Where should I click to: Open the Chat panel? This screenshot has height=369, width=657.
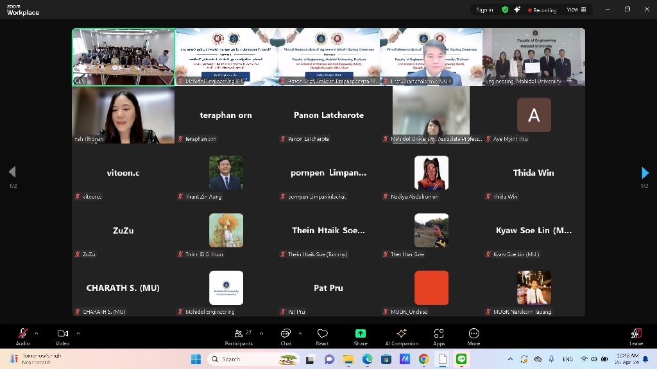pyautogui.click(x=286, y=336)
